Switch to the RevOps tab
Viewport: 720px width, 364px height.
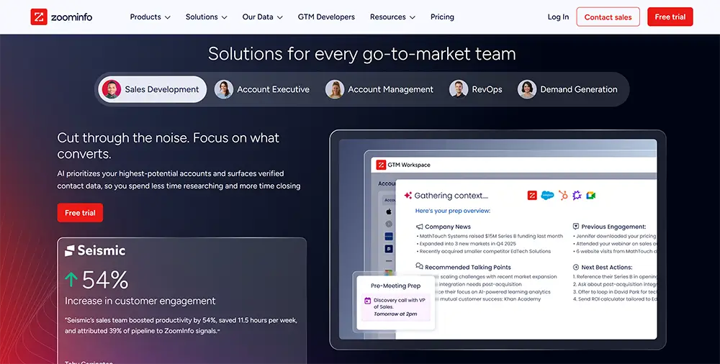(476, 89)
